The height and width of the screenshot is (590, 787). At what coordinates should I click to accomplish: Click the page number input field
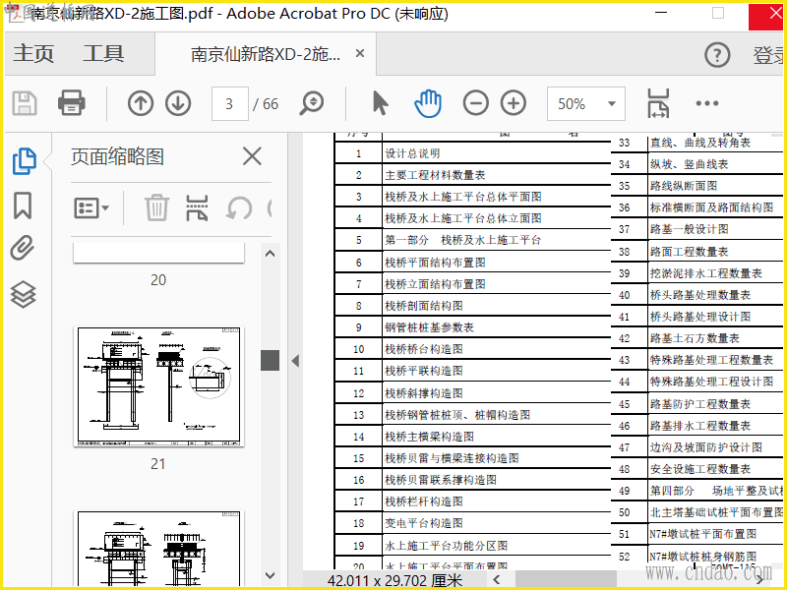(x=230, y=103)
